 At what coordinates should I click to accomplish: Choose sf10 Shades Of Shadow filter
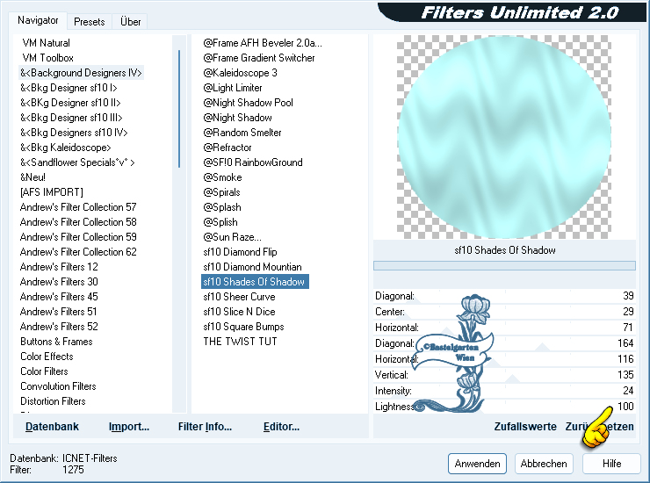pyautogui.click(x=255, y=282)
